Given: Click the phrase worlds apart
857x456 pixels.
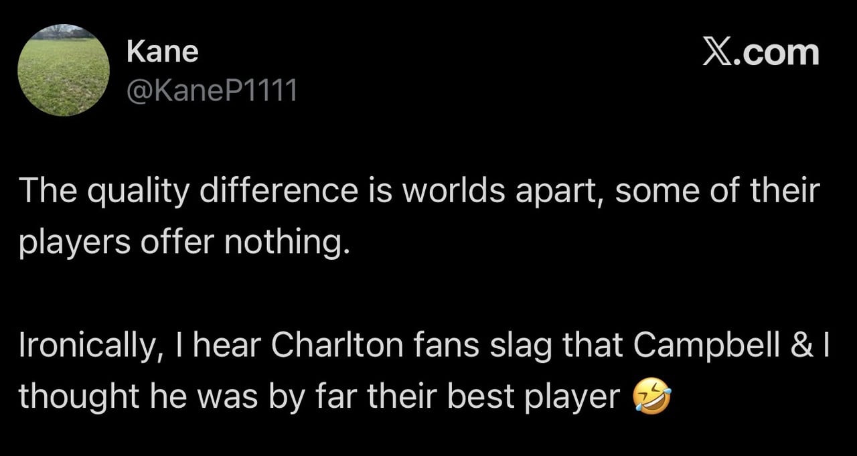Looking at the screenshot, I should (502, 193).
